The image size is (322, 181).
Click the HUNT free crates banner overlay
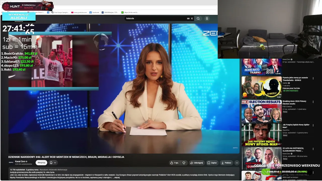point(28,6)
